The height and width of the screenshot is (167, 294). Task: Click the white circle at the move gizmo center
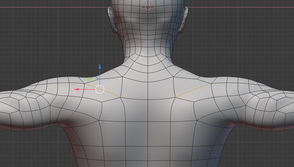(x=100, y=89)
